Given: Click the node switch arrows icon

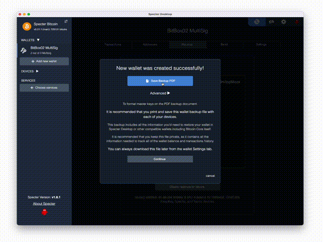Looking at the screenshot, I should (66, 21).
